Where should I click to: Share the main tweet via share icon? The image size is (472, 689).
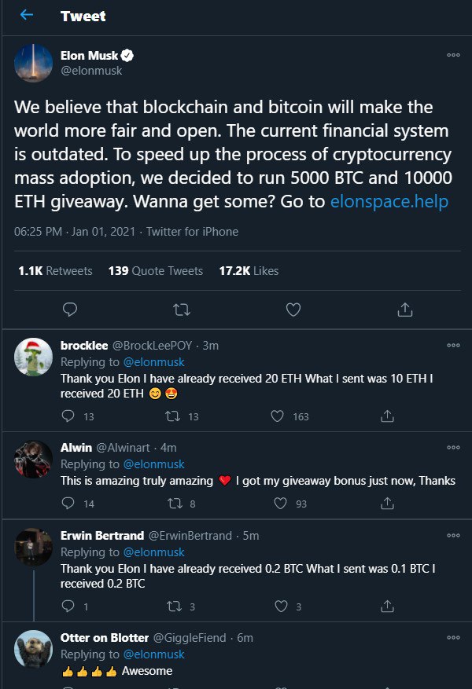point(405,310)
